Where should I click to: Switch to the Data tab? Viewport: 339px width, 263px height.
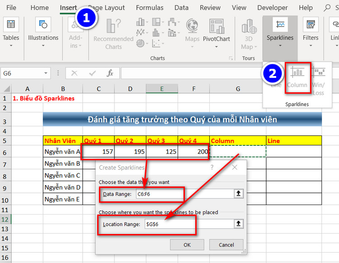181,8
